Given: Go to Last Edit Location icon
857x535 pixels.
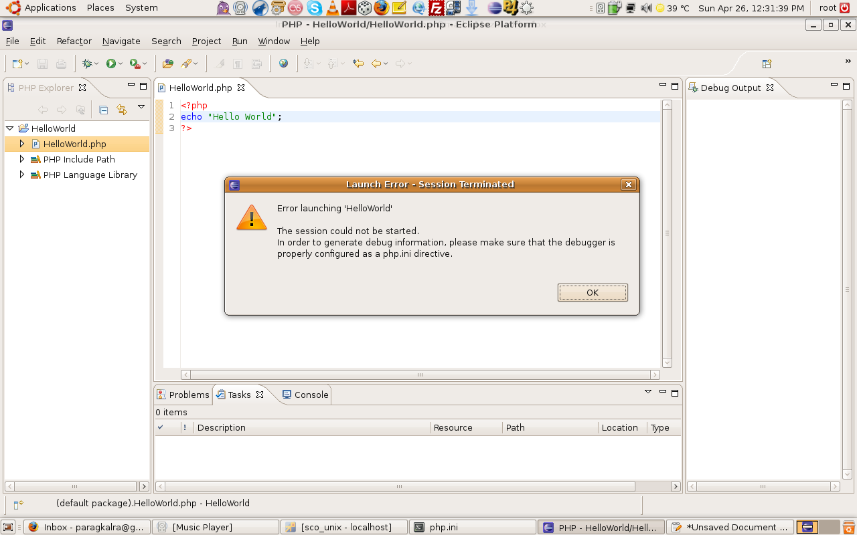Looking at the screenshot, I should 358,64.
